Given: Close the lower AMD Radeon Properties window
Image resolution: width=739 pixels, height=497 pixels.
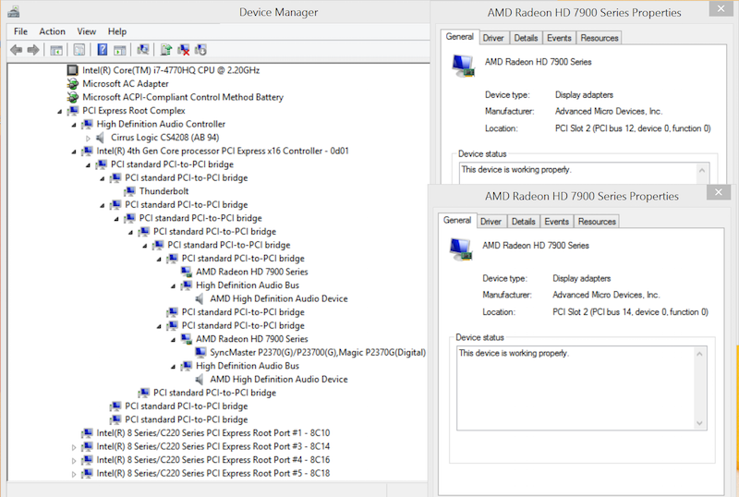Looking at the screenshot, I should (x=719, y=192).
